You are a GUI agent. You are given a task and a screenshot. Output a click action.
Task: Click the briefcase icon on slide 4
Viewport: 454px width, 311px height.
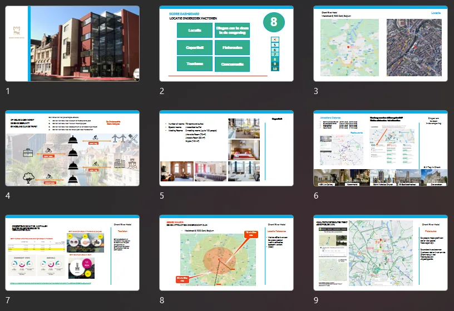(x=28, y=152)
